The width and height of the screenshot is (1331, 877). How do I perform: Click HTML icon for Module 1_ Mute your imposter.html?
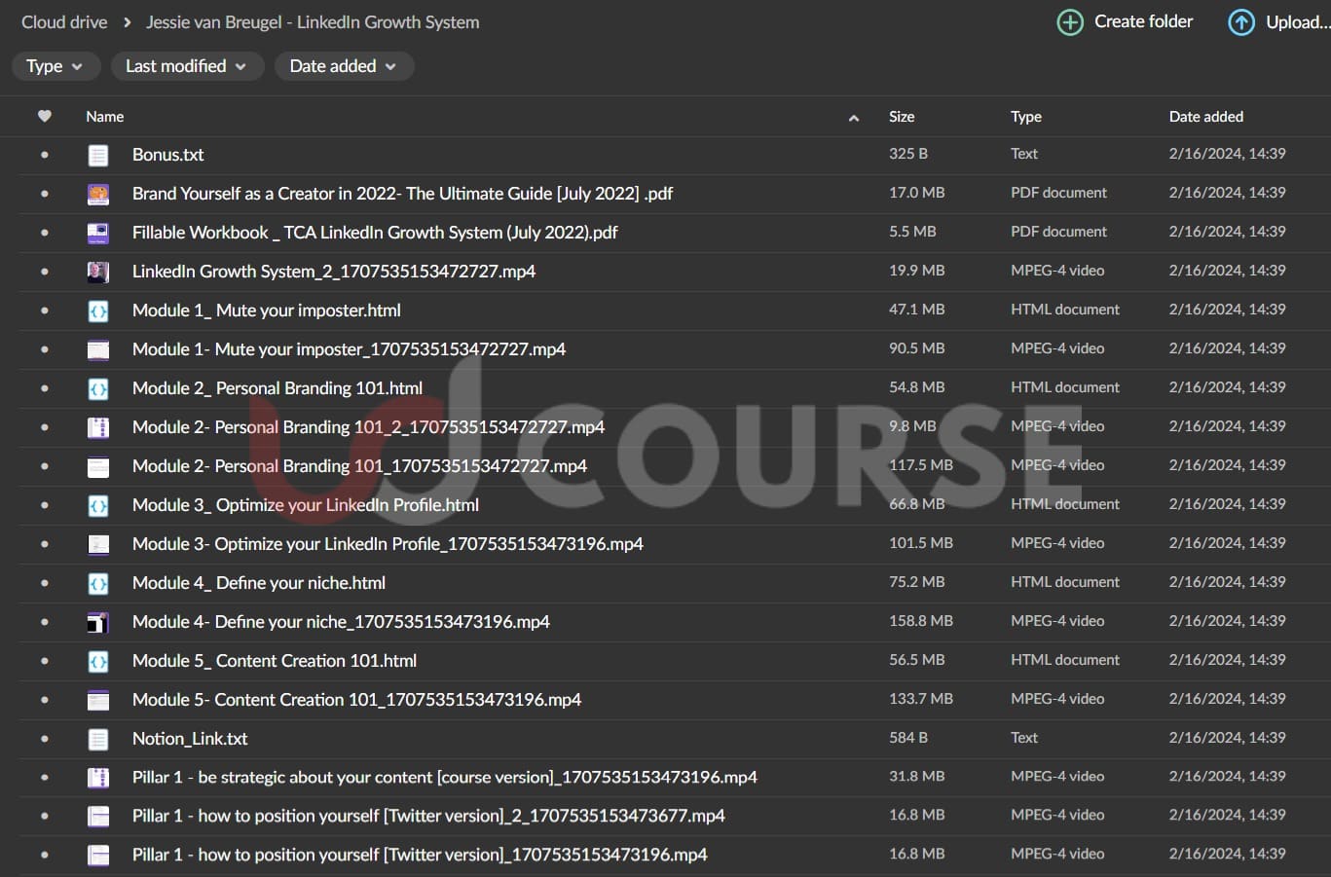pos(98,311)
